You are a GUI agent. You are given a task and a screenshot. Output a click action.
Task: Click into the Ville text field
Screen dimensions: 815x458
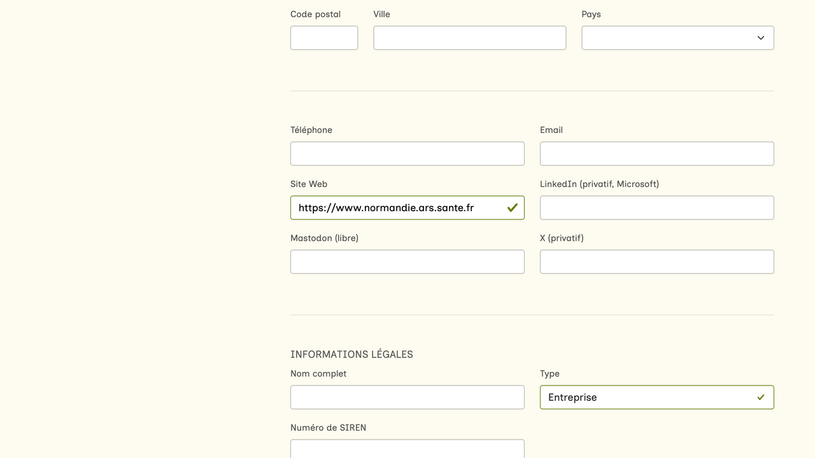pos(469,38)
